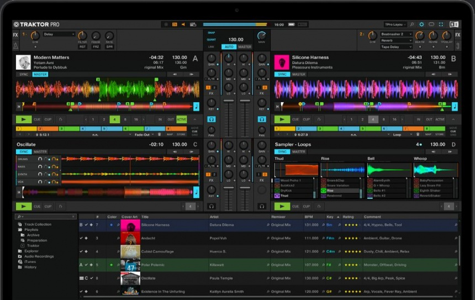Select loop size 8 on Deck A
Screen dimensions: 475x300
pyautogui.click(x=125, y=119)
